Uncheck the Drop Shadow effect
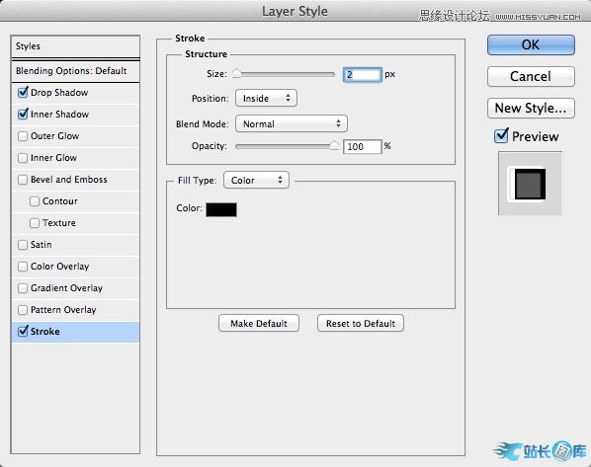Viewport: 591px width, 467px height. [23, 92]
